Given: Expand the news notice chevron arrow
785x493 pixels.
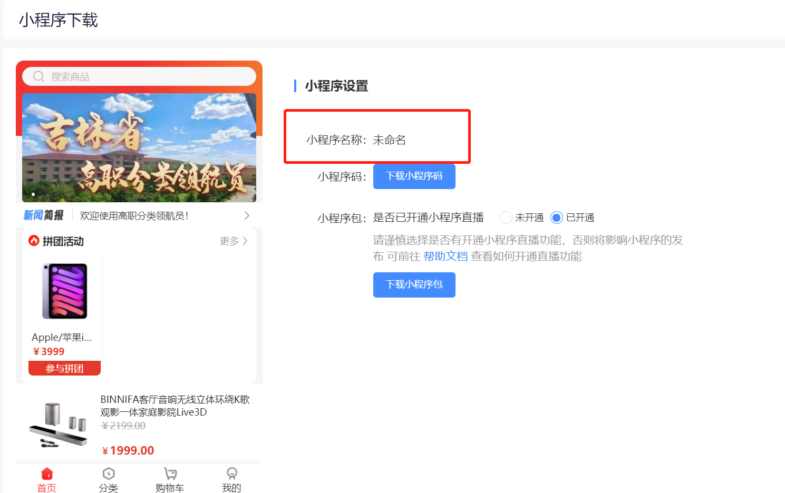Looking at the screenshot, I should pos(247,215).
